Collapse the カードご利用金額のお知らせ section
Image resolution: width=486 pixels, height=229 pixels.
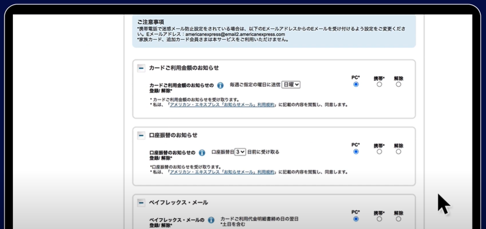(141, 68)
